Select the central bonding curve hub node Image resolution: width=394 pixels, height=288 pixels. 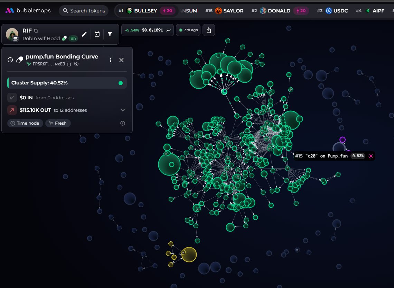coord(224,92)
